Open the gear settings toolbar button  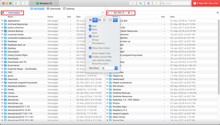point(16,3)
